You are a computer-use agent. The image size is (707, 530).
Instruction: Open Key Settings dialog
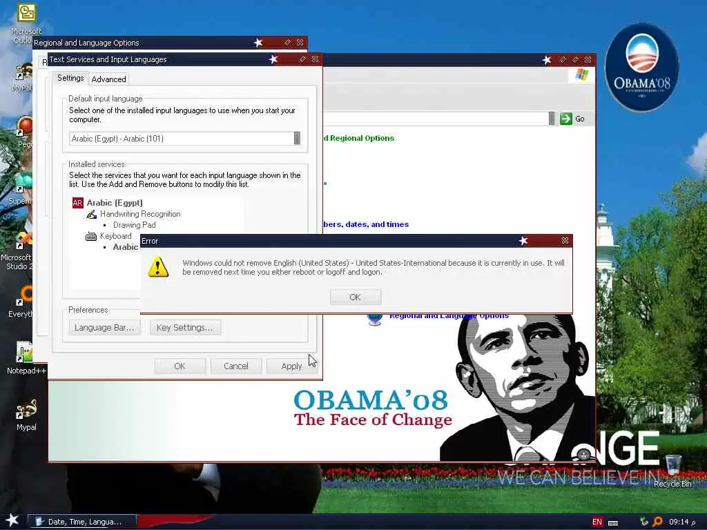(185, 328)
